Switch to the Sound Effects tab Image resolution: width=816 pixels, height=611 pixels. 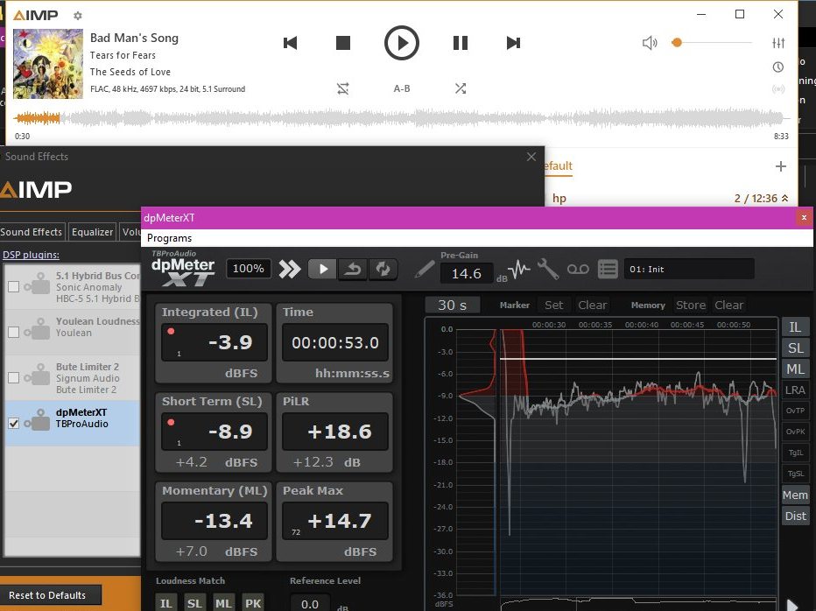32,232
